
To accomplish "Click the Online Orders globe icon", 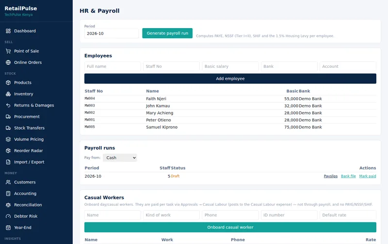I will [8, 62].
